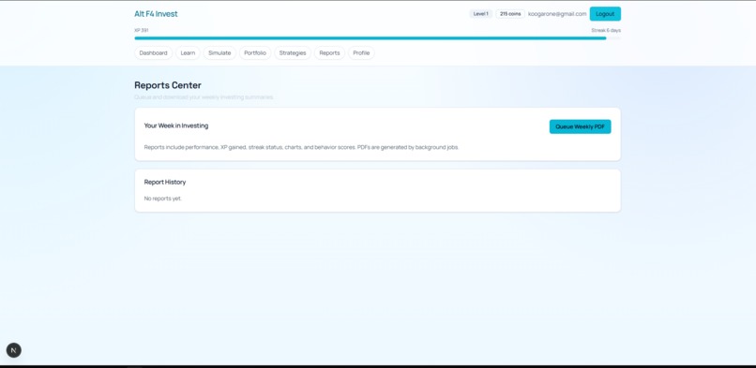Open the Dashboard tab

[153, 53]
